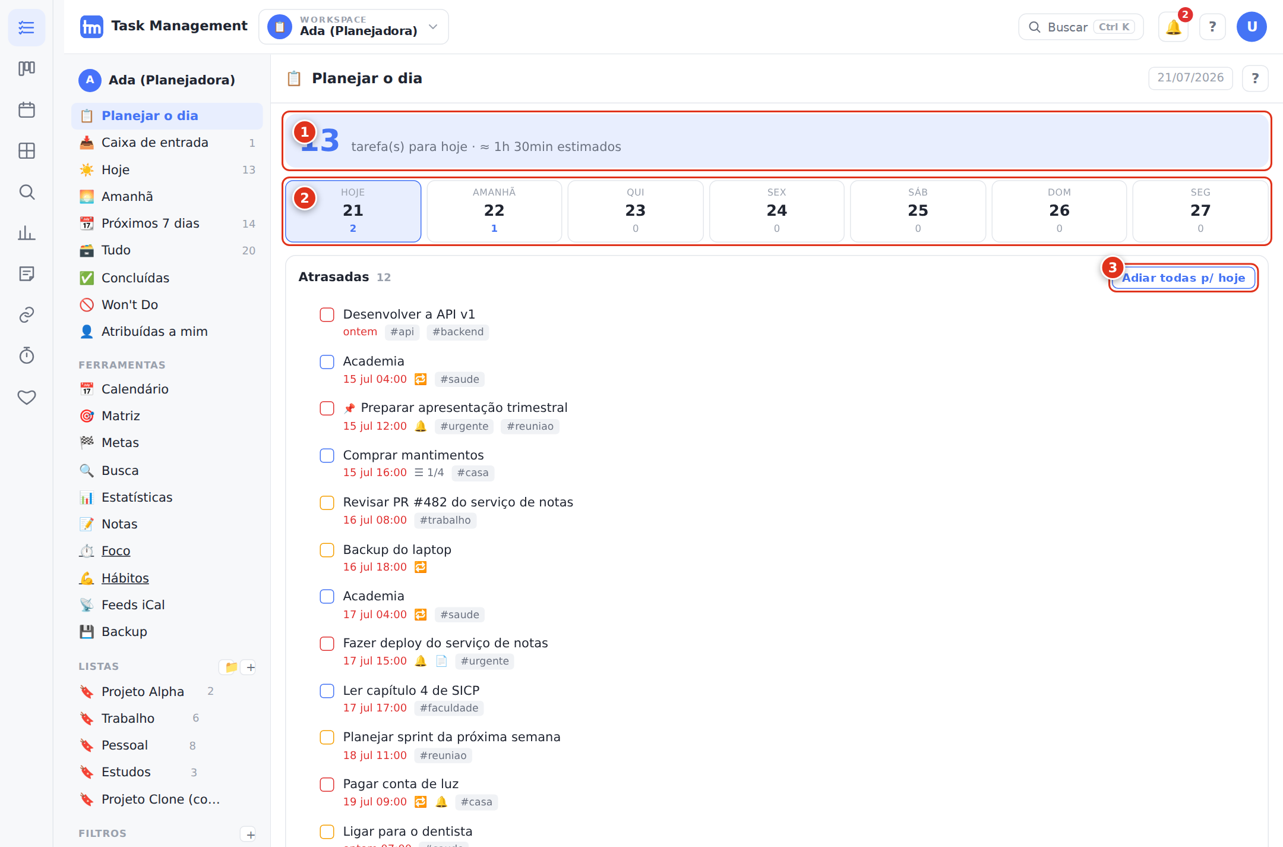Click the user avatar U icon

point(1252,27)
